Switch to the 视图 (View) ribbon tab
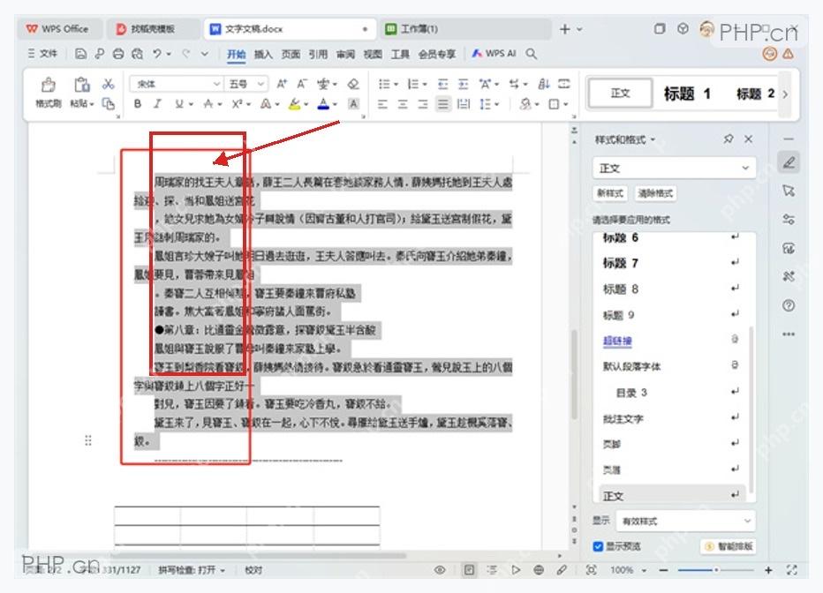 pyautogui.click(x=373, y=54)
